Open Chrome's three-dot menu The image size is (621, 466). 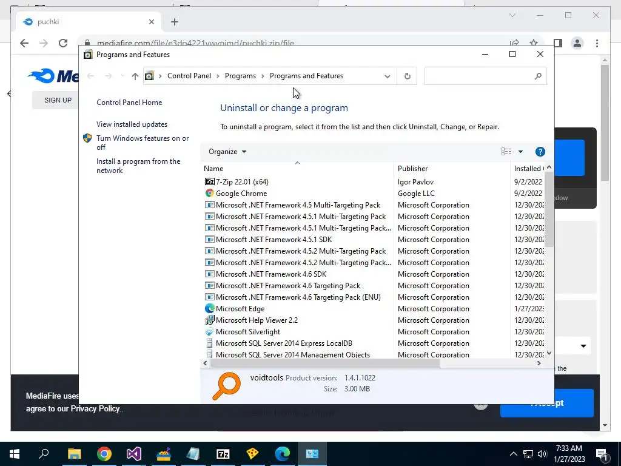pos(597,43)
